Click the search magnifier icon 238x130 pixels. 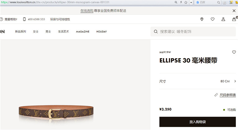(156, 32)
